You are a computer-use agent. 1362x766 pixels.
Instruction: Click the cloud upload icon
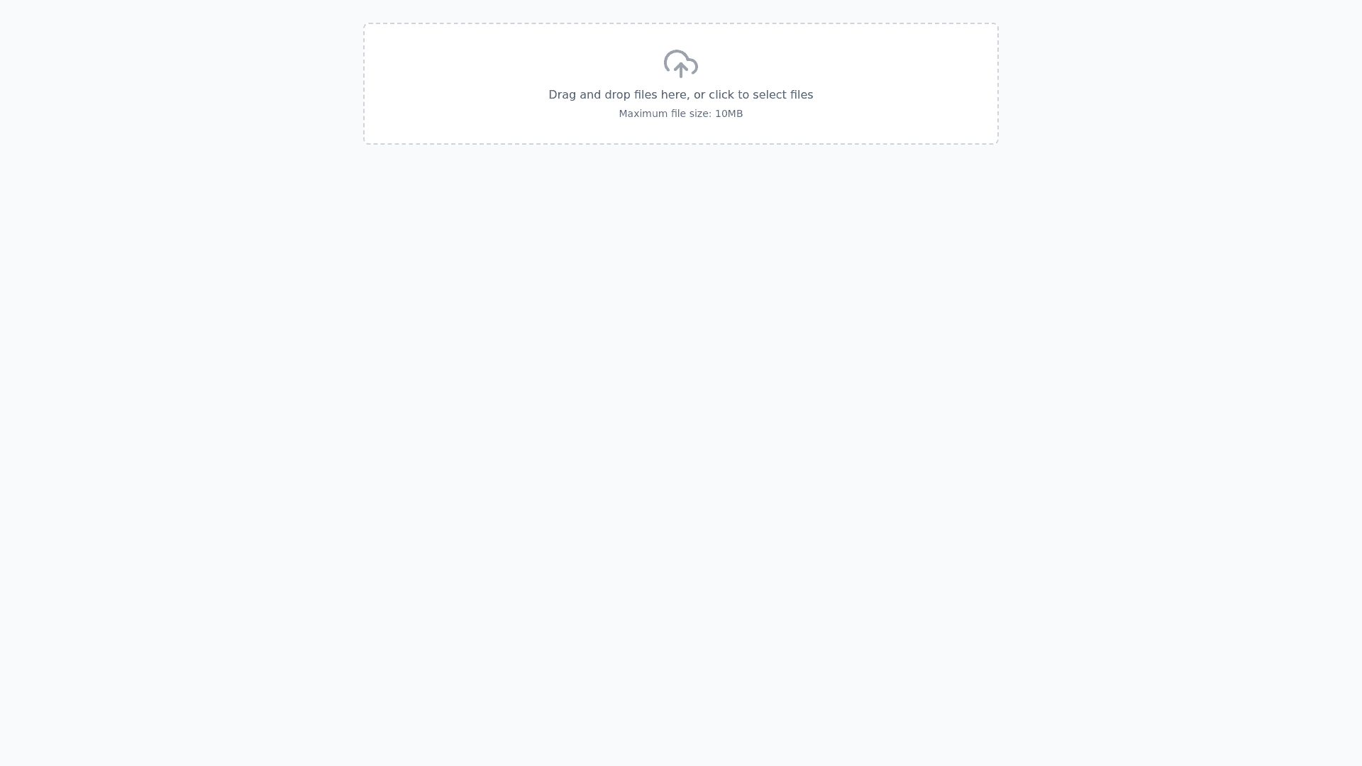(x=681, y=64)
